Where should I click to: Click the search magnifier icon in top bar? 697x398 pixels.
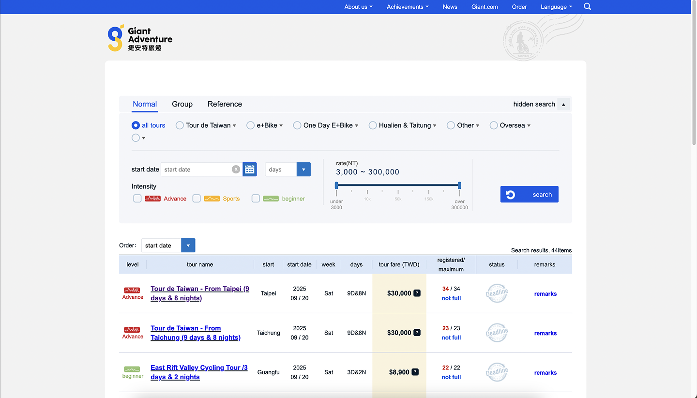pyautogui.click(x=587, y=7)
